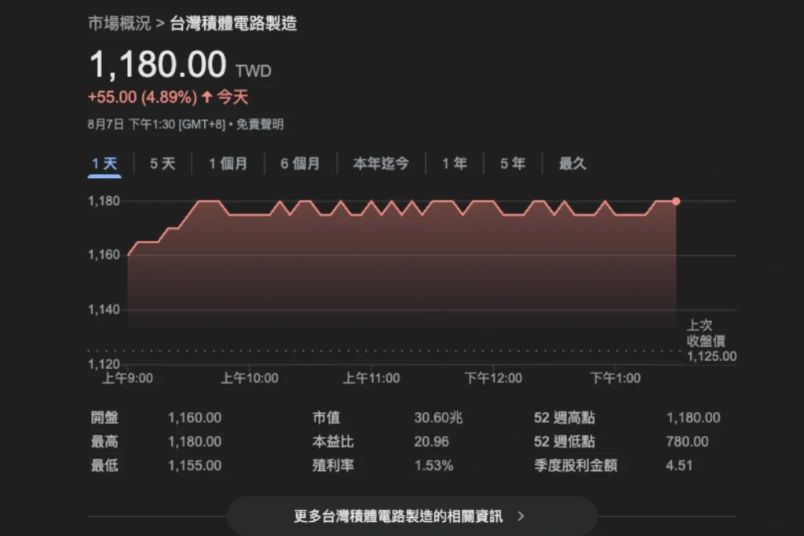Click the price endpoint dot on the chart
Screen dimensions: 804x536
(x=676, y=202)
